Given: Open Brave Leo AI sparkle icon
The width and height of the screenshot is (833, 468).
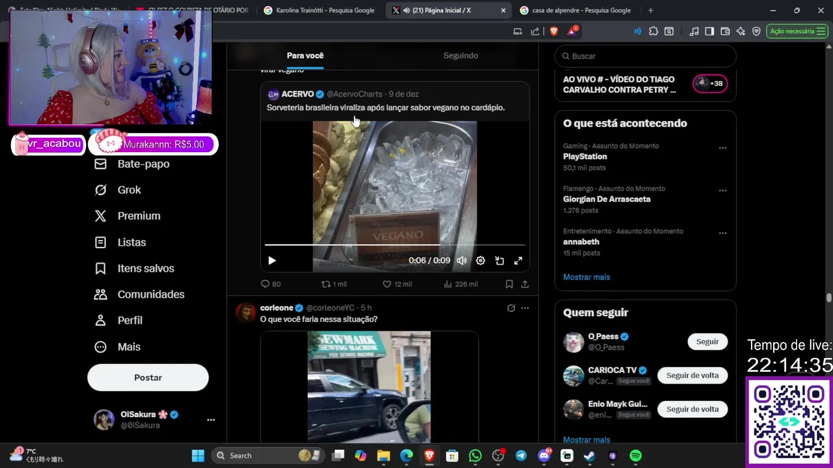Looking at the screenshot, I should 741,31.
